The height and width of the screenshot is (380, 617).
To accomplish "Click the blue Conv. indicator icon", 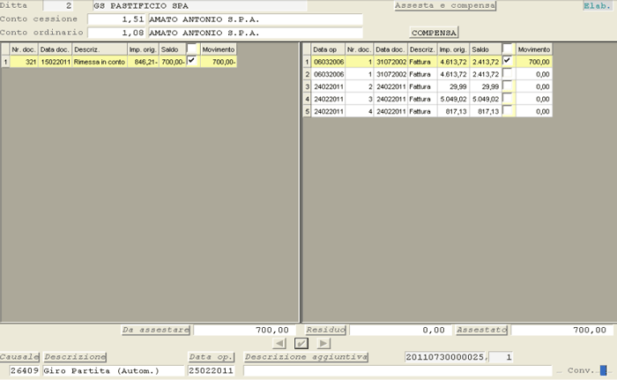I will tap(603, 371).
